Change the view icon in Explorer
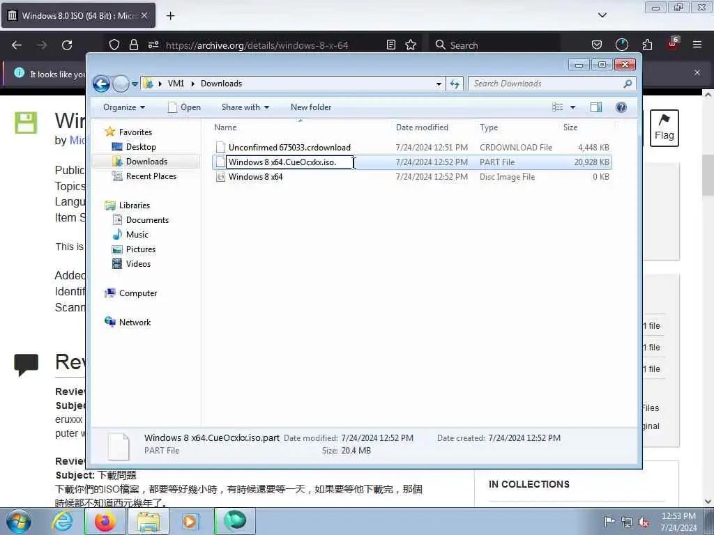 tap(557, 107)
